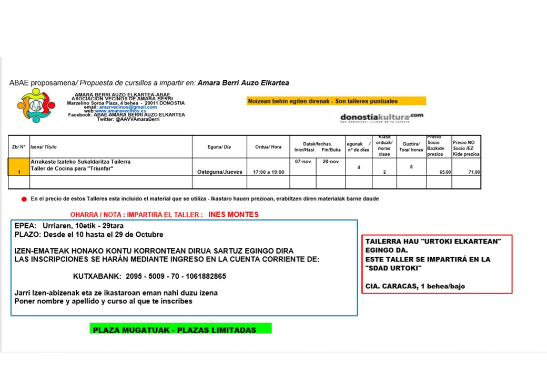Select the Eguna/Día column header
This screenshot has height=378, width=547.
(219, 147)
